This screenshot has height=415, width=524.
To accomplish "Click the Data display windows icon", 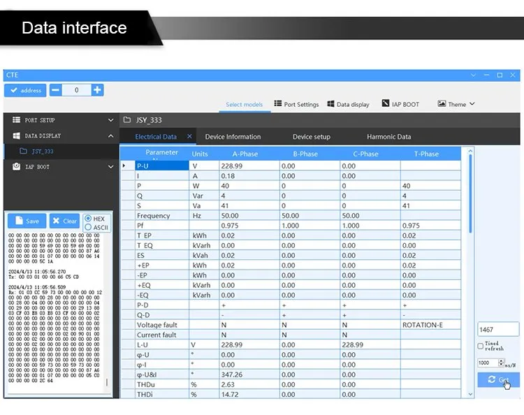I will pyautogui.click(x=330, y=103).
